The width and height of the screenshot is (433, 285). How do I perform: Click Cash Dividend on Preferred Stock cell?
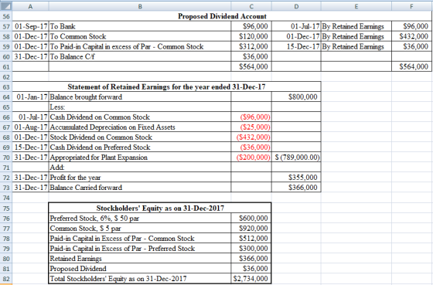(140, 148)
